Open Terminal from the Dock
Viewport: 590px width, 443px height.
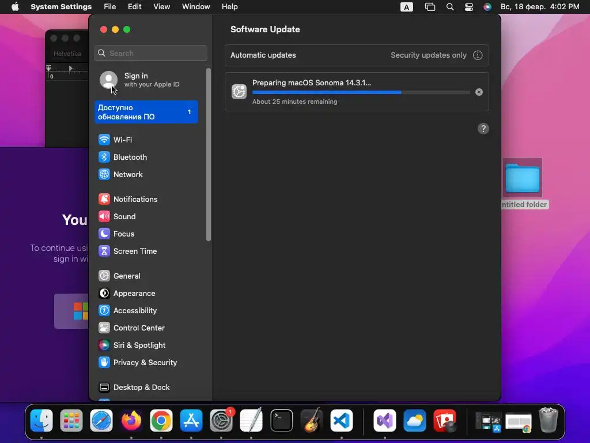click(x=281, y=421)
